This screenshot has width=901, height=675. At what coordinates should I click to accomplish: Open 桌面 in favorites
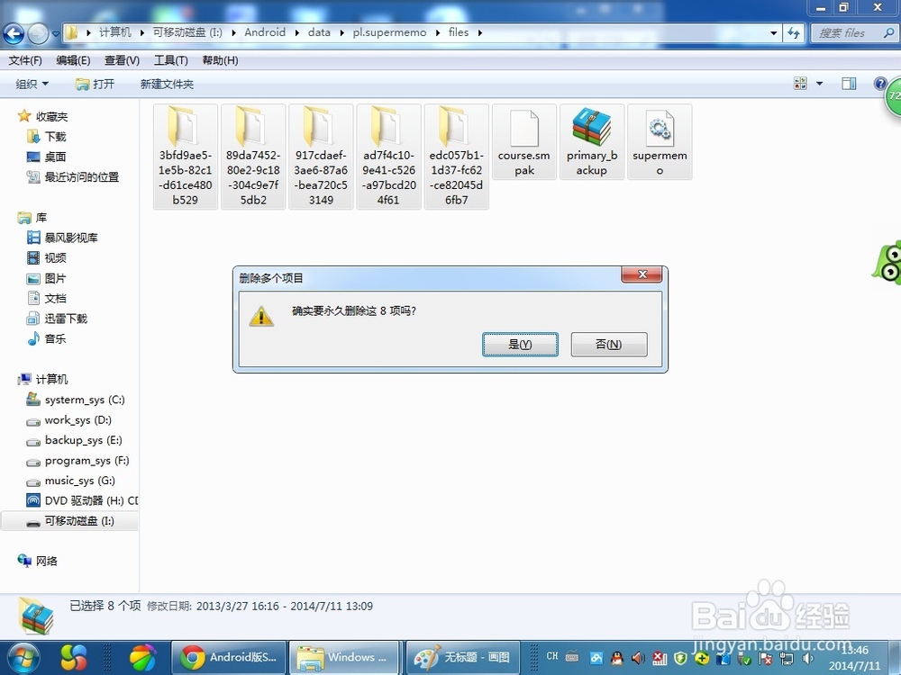pyautogui.click(x=55, y=157)
